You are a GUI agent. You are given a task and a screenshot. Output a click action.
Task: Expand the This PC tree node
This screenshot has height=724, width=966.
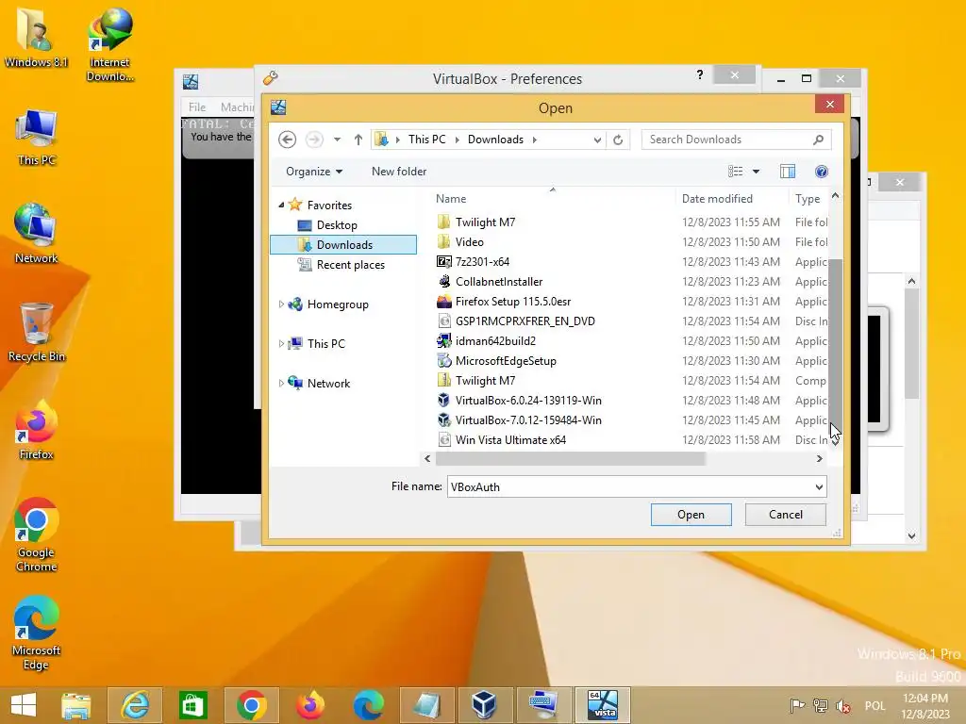coord(281,343)
